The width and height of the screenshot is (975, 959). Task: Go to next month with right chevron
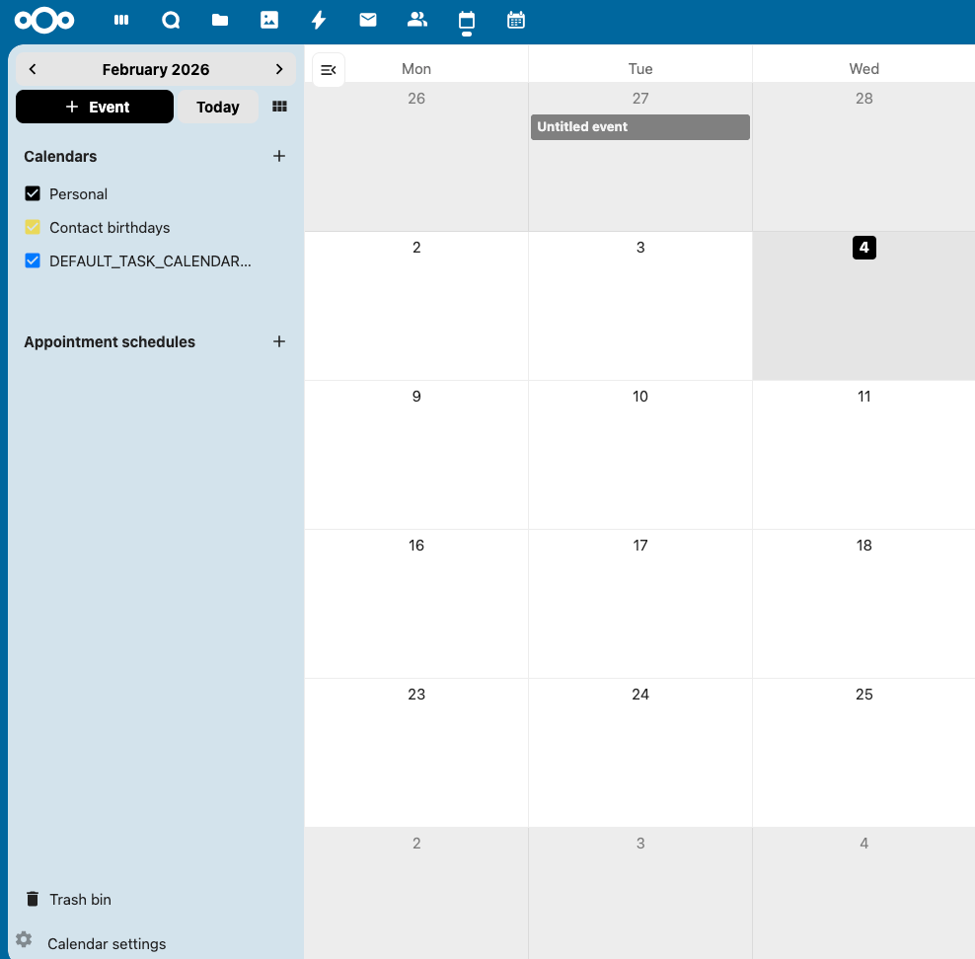click(279, 69)
